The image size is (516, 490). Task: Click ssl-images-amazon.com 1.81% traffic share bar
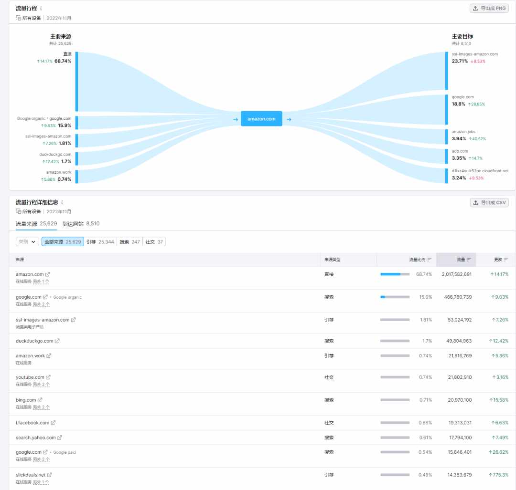click(395, 320)
